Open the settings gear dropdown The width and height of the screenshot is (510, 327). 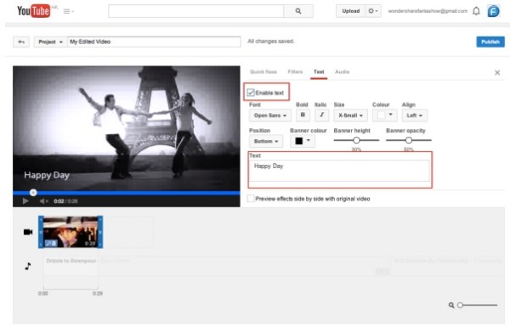373,11
